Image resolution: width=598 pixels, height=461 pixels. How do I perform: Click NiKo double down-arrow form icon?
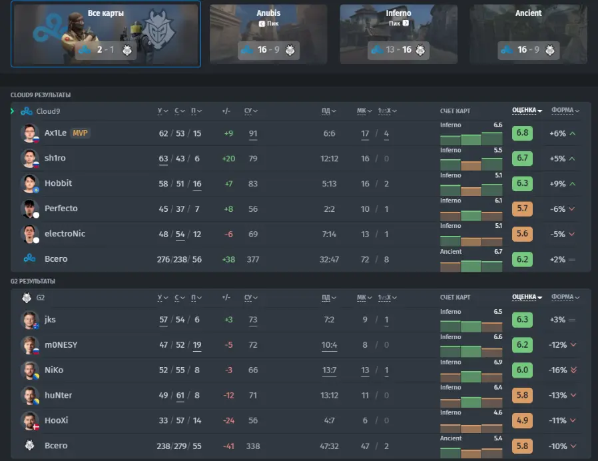pos(573,370)
